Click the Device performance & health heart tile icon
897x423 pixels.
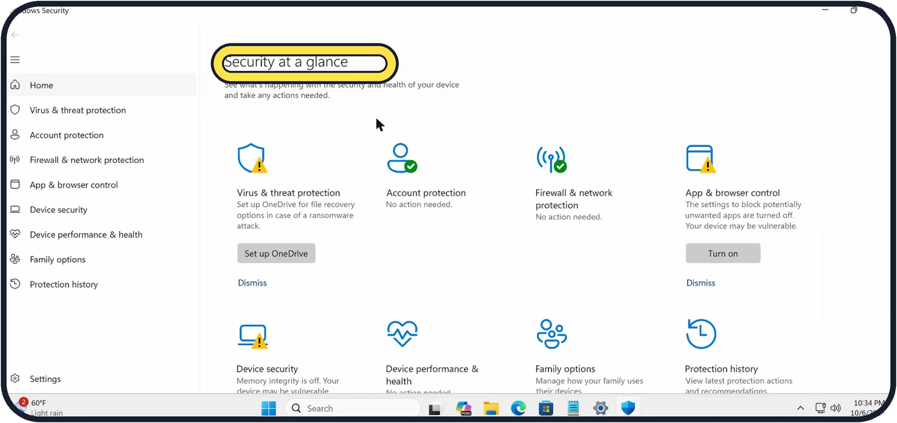point(402,334)
